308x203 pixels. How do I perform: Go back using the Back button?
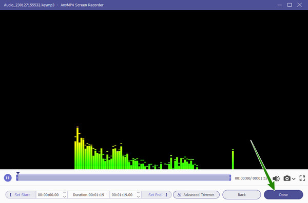pyautogui.click(x=242, y=195)
